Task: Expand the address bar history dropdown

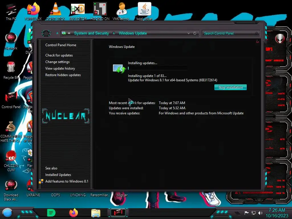Action: (189, 33)
